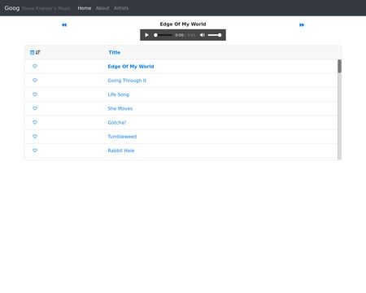Viewport: 366px width, 293px height.
Task: Favorite Tumbleweed with heart icon
Action: [35, 137]
